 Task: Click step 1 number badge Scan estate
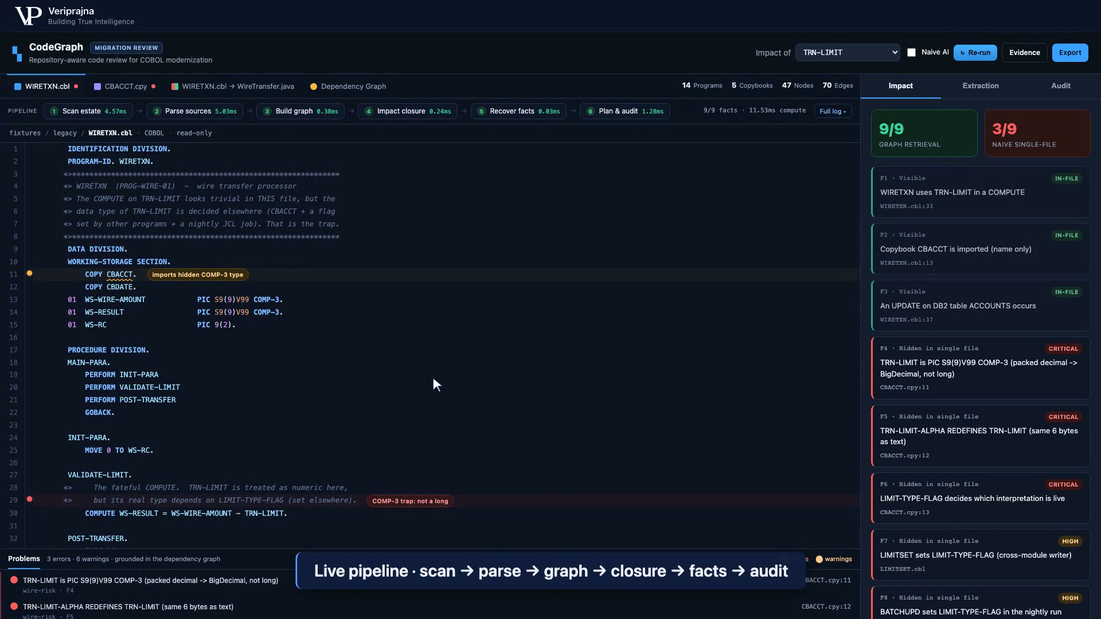point(54,111)
